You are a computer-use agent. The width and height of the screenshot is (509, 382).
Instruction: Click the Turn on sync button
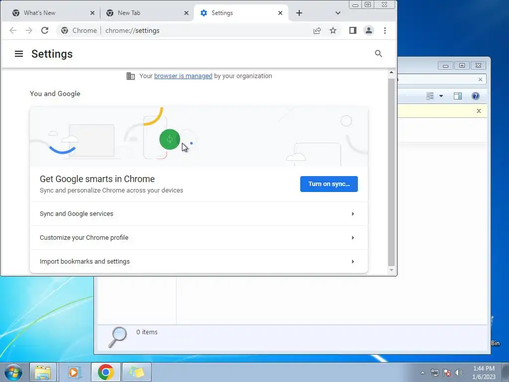point(329,184)
